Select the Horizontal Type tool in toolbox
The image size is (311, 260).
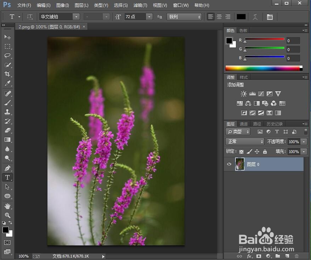point(7,177)
